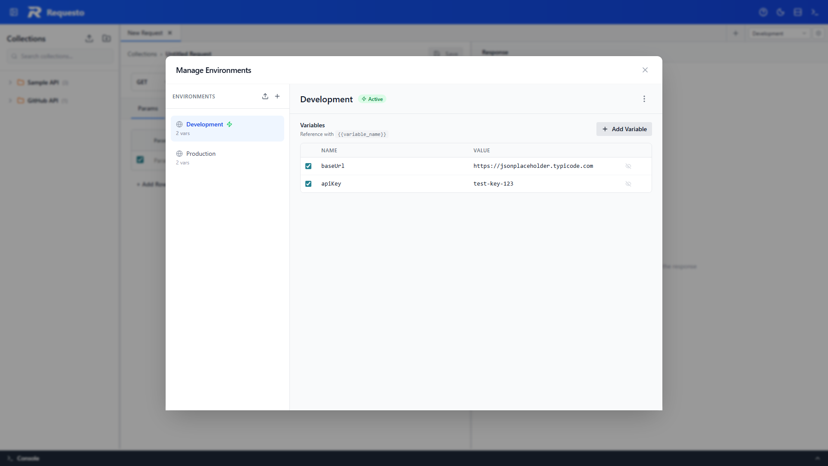Switch to the New Request tab
The image size is (828, 466).
click(144, 33)
